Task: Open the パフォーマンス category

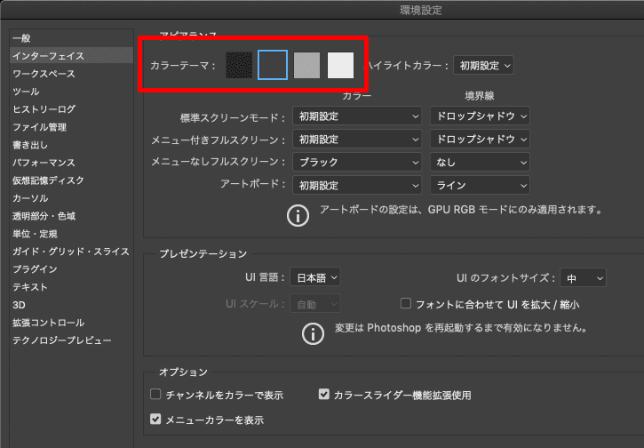Action: (71, 163)
